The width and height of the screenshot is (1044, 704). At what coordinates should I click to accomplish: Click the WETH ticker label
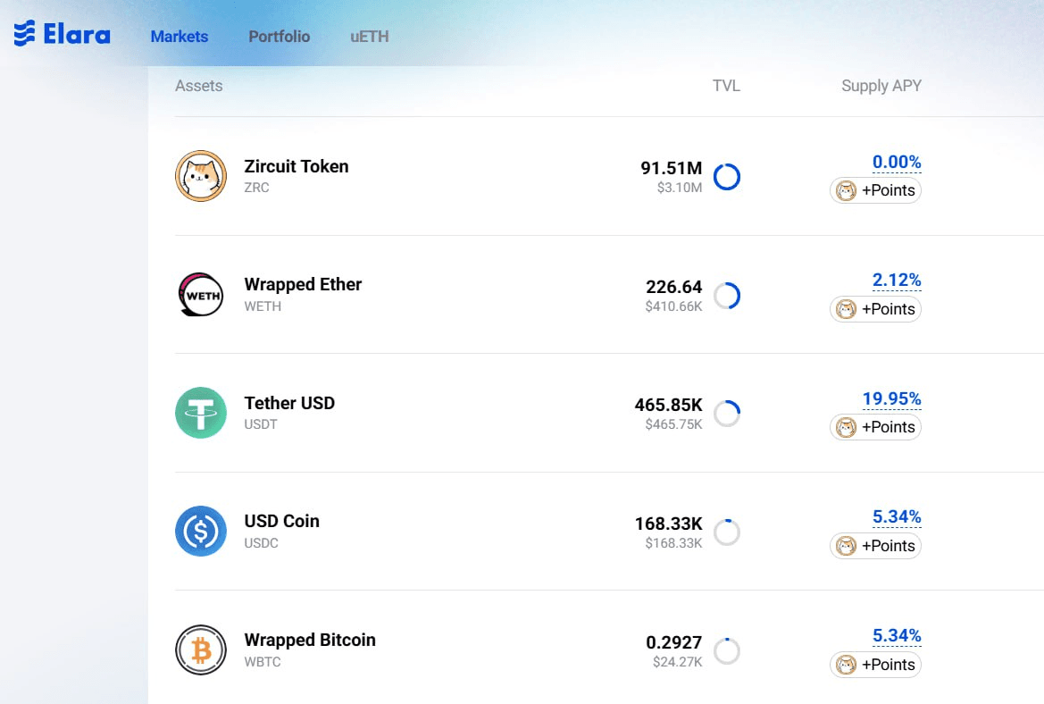pos(263,306)
